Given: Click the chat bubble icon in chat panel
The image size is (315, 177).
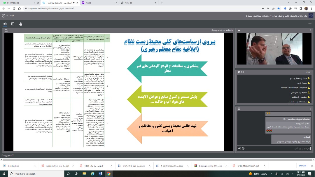Looking at the screenshot, I should [239, 109].
